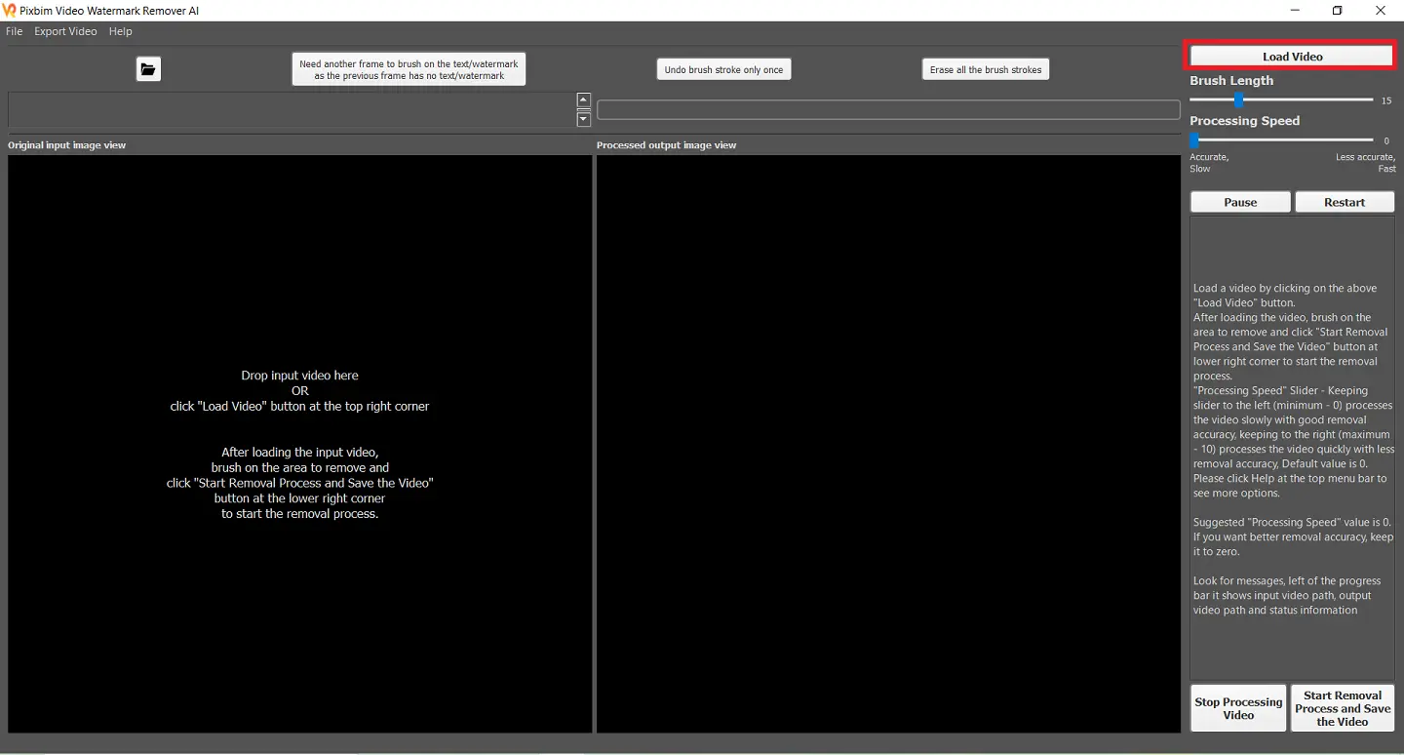Click the Brush Length value 15
Screen dimensions: 1404x755
1386,100
